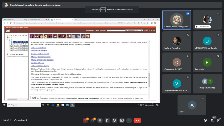Select 'Consultar Andamento' in SEI sidebar
Screen dimensions: 224x126
coord(16,54)
